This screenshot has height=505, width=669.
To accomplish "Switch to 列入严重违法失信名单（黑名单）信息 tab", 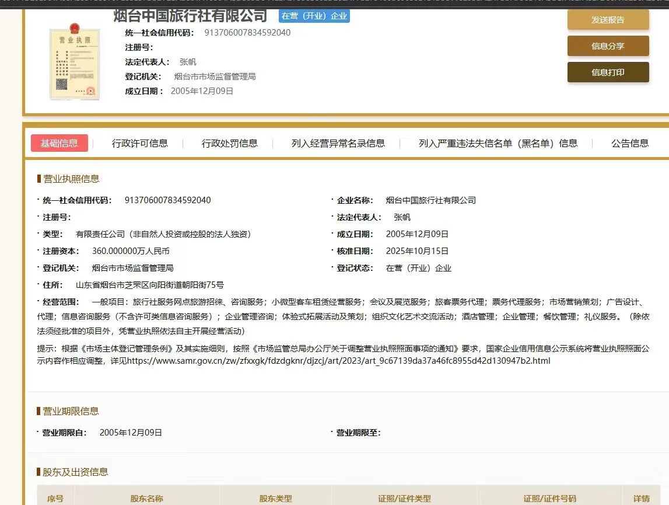I will pyautogui.click(x=498, y=143).
